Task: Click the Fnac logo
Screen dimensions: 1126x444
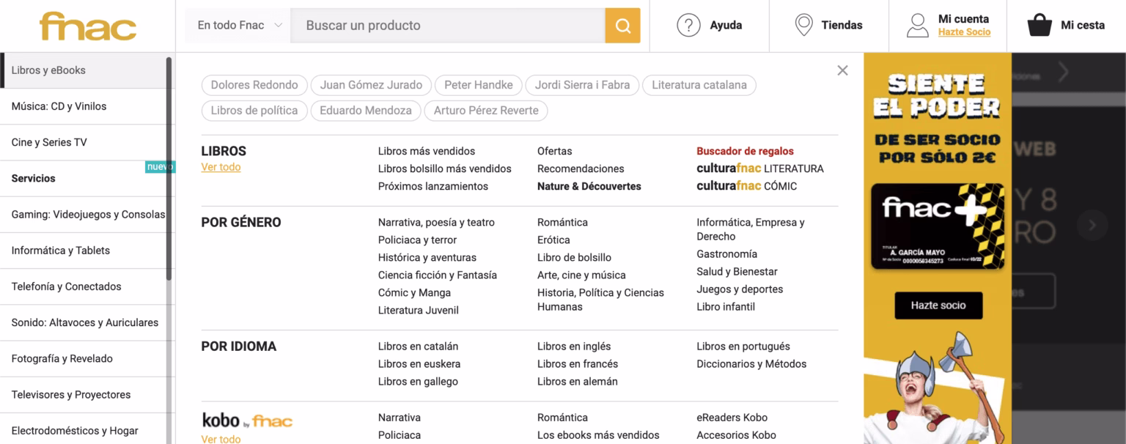Action: click(x=88, y=26)
